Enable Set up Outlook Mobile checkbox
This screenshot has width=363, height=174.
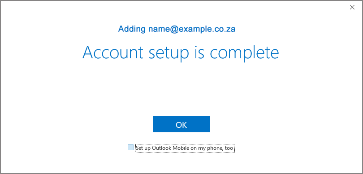point(130,148)
